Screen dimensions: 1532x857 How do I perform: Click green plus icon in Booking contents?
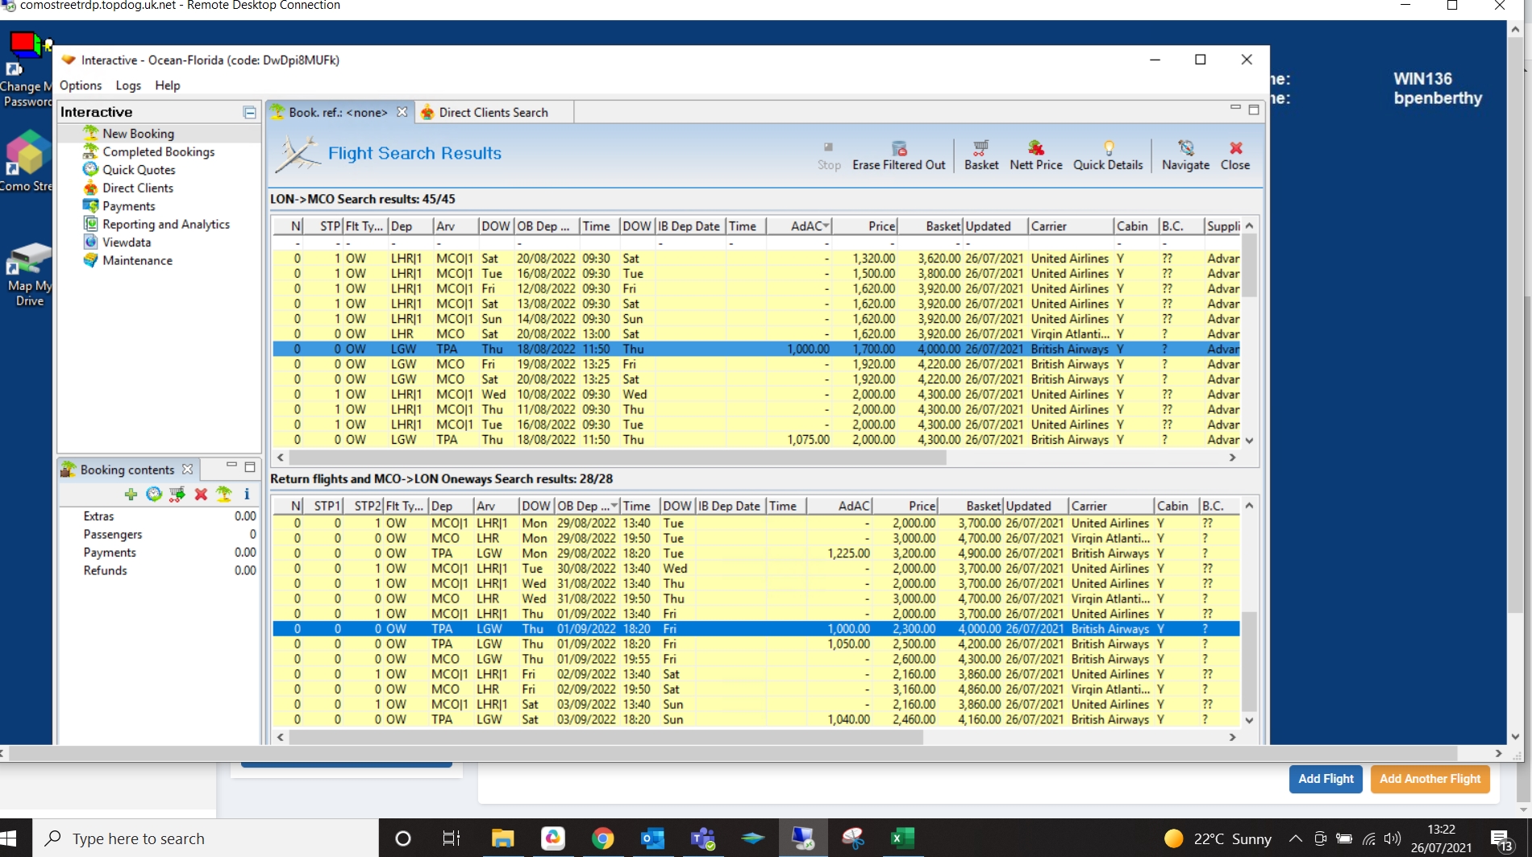coord(131,494)
